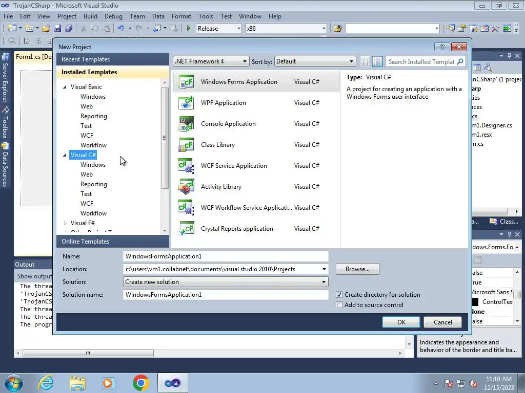Select the Crystal Reports application template
This screenshot has height=393, width=525.
(256, 229)
